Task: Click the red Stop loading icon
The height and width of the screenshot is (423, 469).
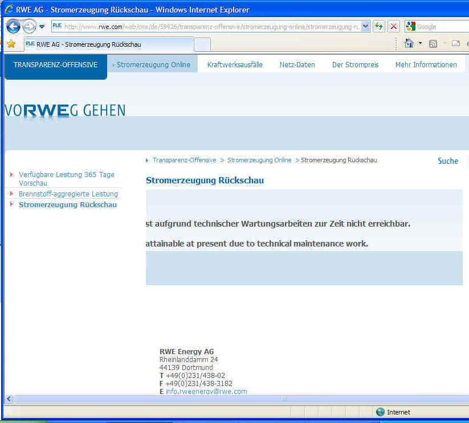Action: tap(394, 27)
